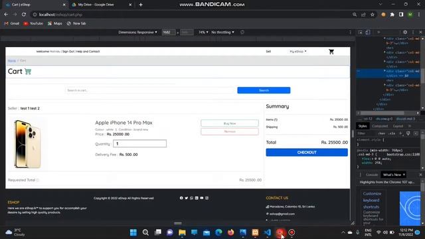
Task: Add new style rule with the plus icon
Action: pyautogui.click(x=400, y=133)
